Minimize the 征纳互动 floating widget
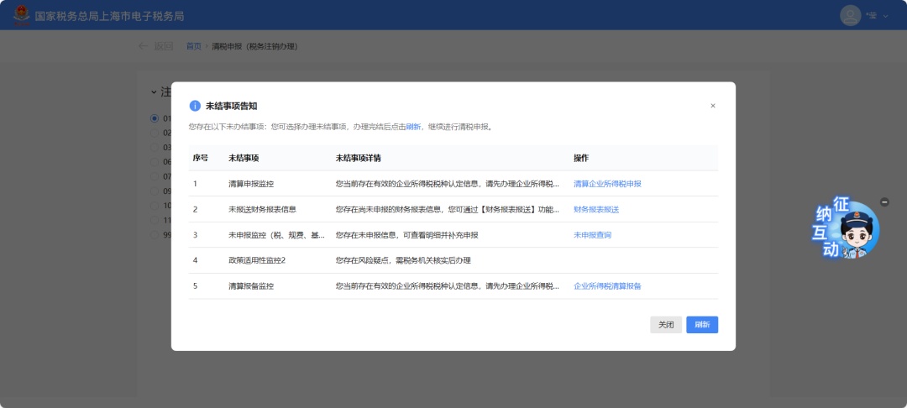Viewport: 907px width, 408px height. [x=884, y=202]
